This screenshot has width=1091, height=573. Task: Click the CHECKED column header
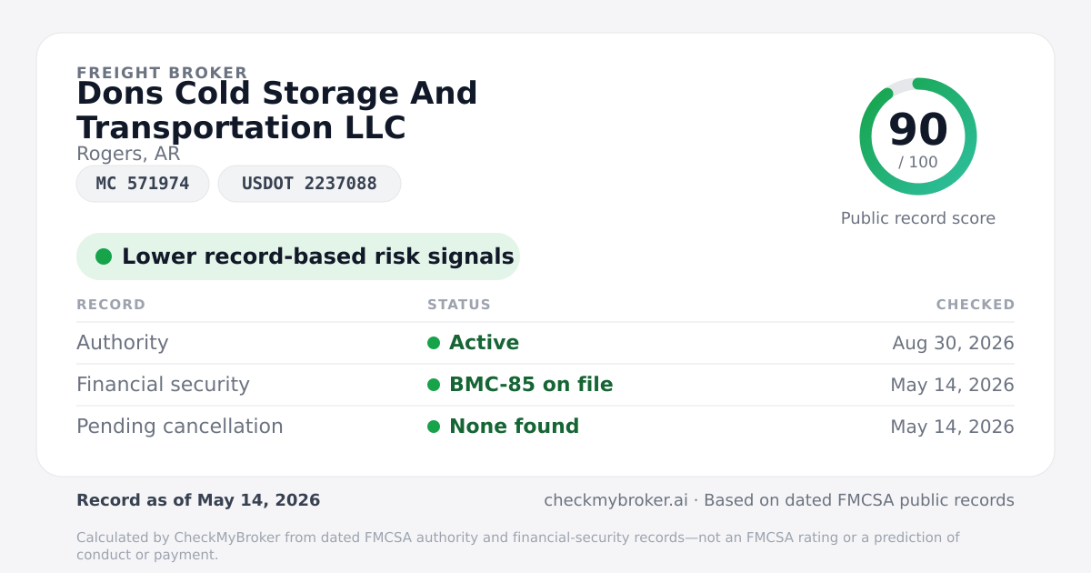(976, 305)
